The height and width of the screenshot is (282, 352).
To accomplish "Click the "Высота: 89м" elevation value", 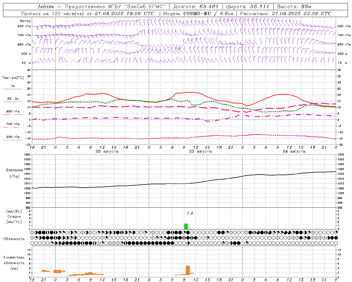I will (294, 7).
